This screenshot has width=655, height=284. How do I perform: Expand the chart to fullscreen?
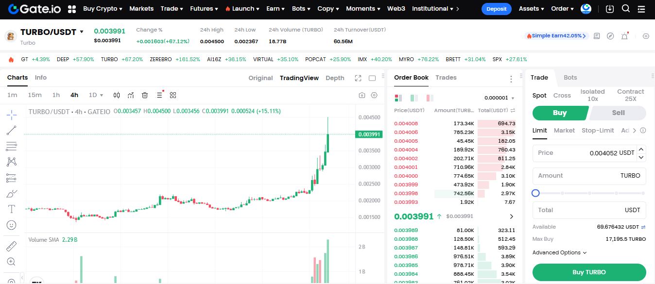pyautogui.click(x=358, y=78)
